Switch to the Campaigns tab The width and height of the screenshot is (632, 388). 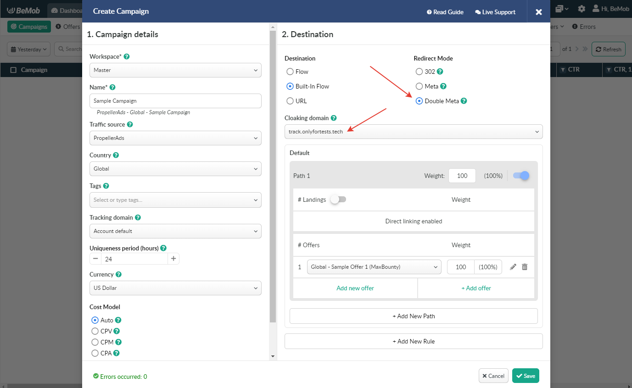pyautogui.click(x=29, y=27)
